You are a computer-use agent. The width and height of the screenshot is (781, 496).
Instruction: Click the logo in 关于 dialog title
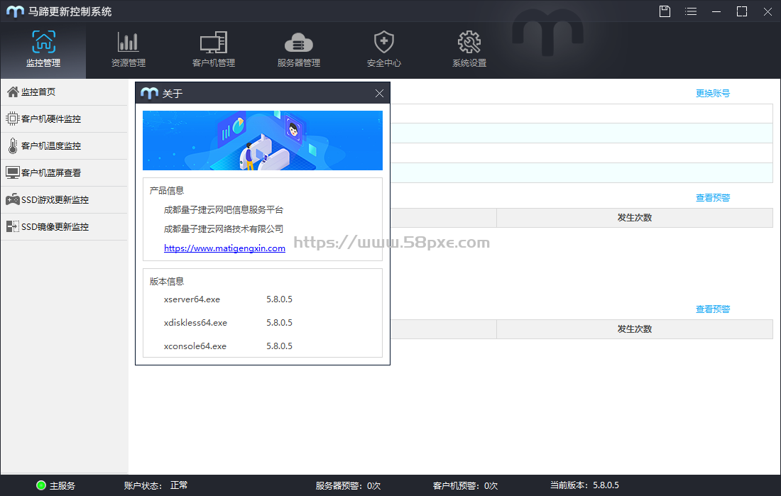(149, 93)
